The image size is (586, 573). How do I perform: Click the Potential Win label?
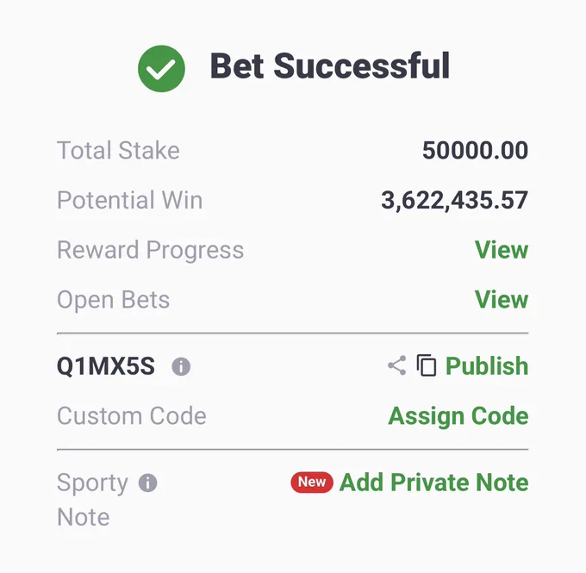point(129,200)
